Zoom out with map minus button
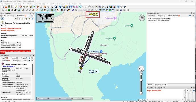Screen dimensions: 196x102 click(141, 93)
